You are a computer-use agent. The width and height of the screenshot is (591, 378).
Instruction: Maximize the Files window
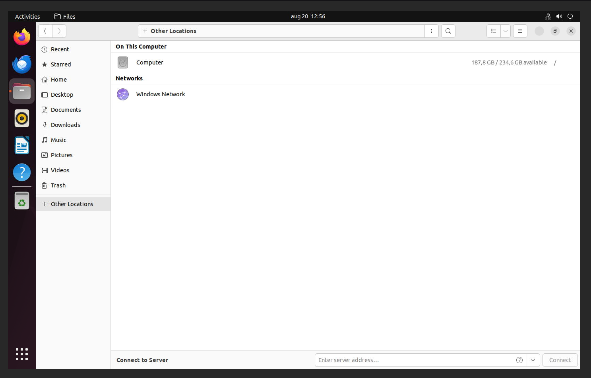click(x=555, y=31)
